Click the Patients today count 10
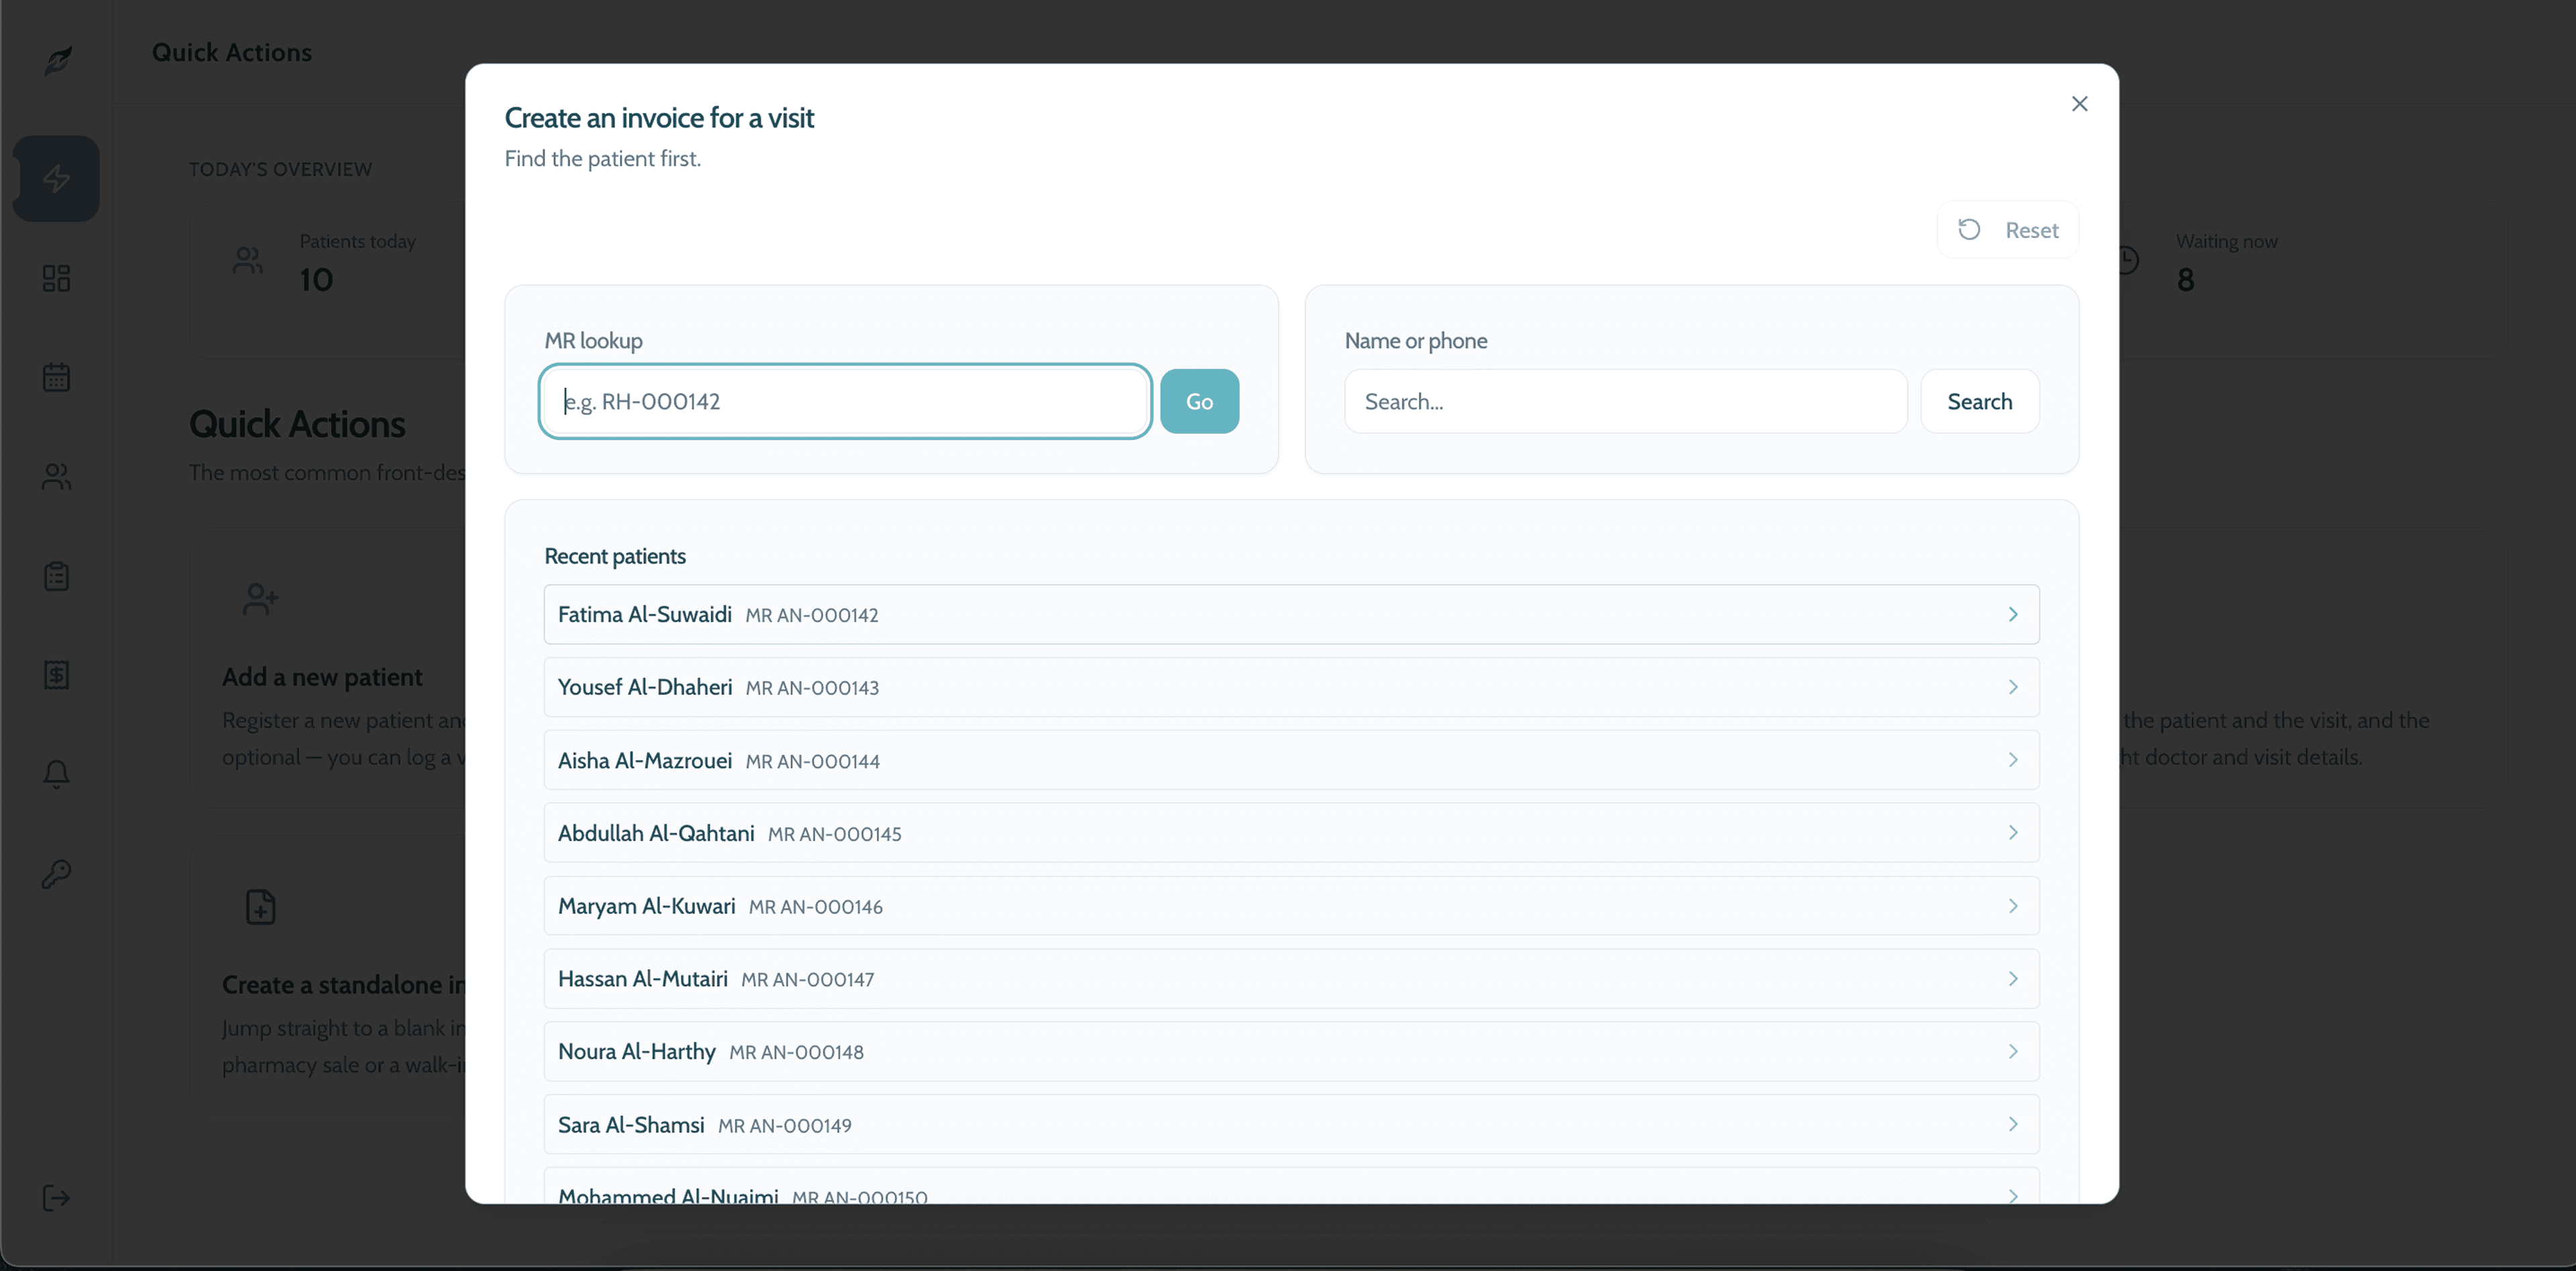2576x1271 pixels. 316,280
